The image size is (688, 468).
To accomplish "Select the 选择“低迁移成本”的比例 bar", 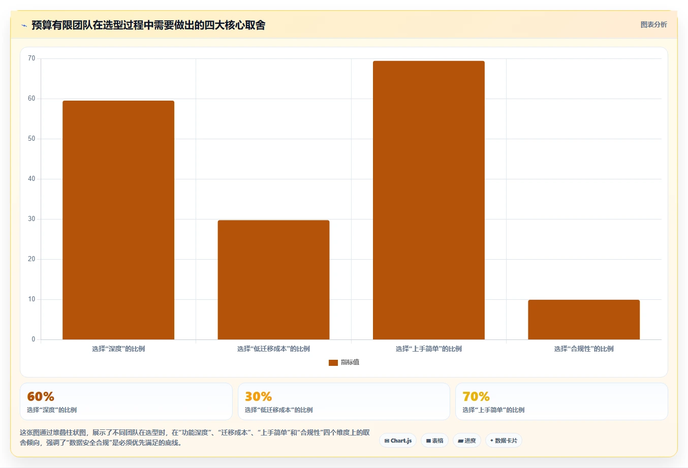I will click(x=273, y=279).
